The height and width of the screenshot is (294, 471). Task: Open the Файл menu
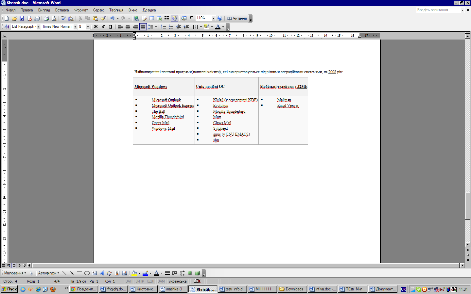[x=10, y=10]
